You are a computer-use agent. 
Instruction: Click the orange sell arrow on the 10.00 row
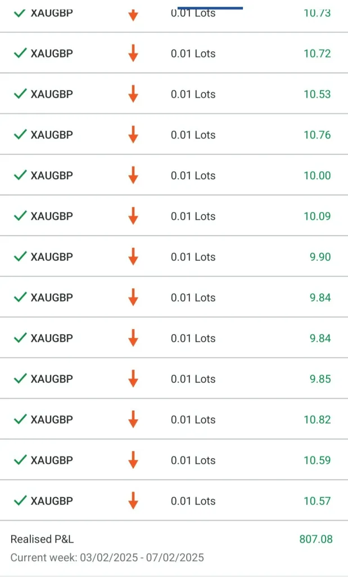click(x=133, y=175)
